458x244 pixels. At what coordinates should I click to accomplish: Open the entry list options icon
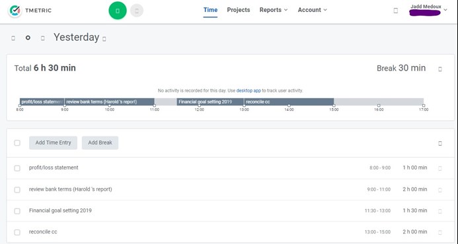coord(440,143)
